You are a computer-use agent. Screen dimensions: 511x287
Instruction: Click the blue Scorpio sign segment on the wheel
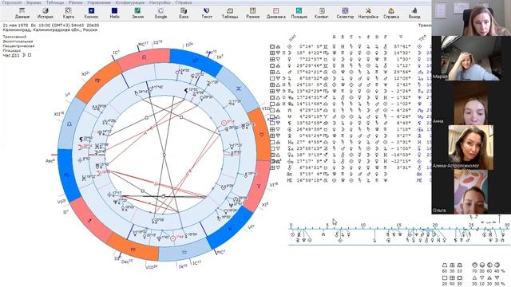coord(67,175)
